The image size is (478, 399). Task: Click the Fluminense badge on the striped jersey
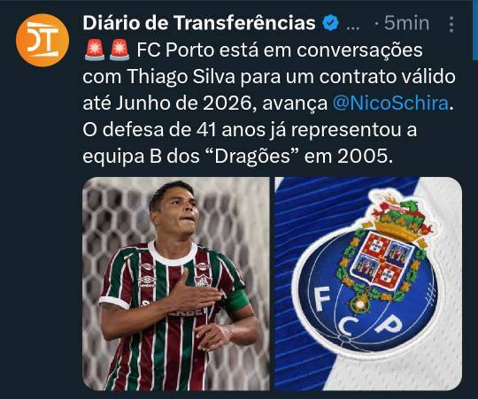203,280
